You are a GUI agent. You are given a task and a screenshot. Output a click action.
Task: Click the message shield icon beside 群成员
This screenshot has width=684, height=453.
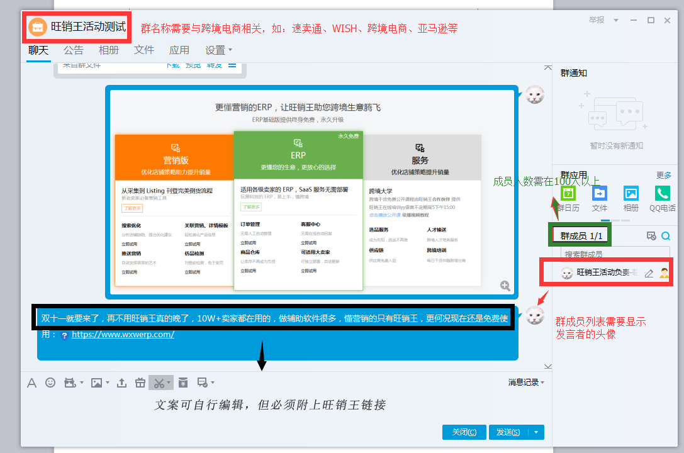click(651, 236)
